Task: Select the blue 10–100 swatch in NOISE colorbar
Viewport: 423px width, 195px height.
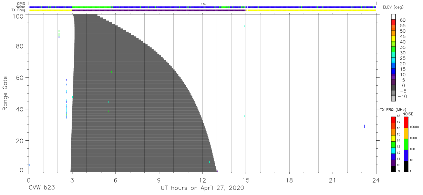Action: click(x=406, y=155)
